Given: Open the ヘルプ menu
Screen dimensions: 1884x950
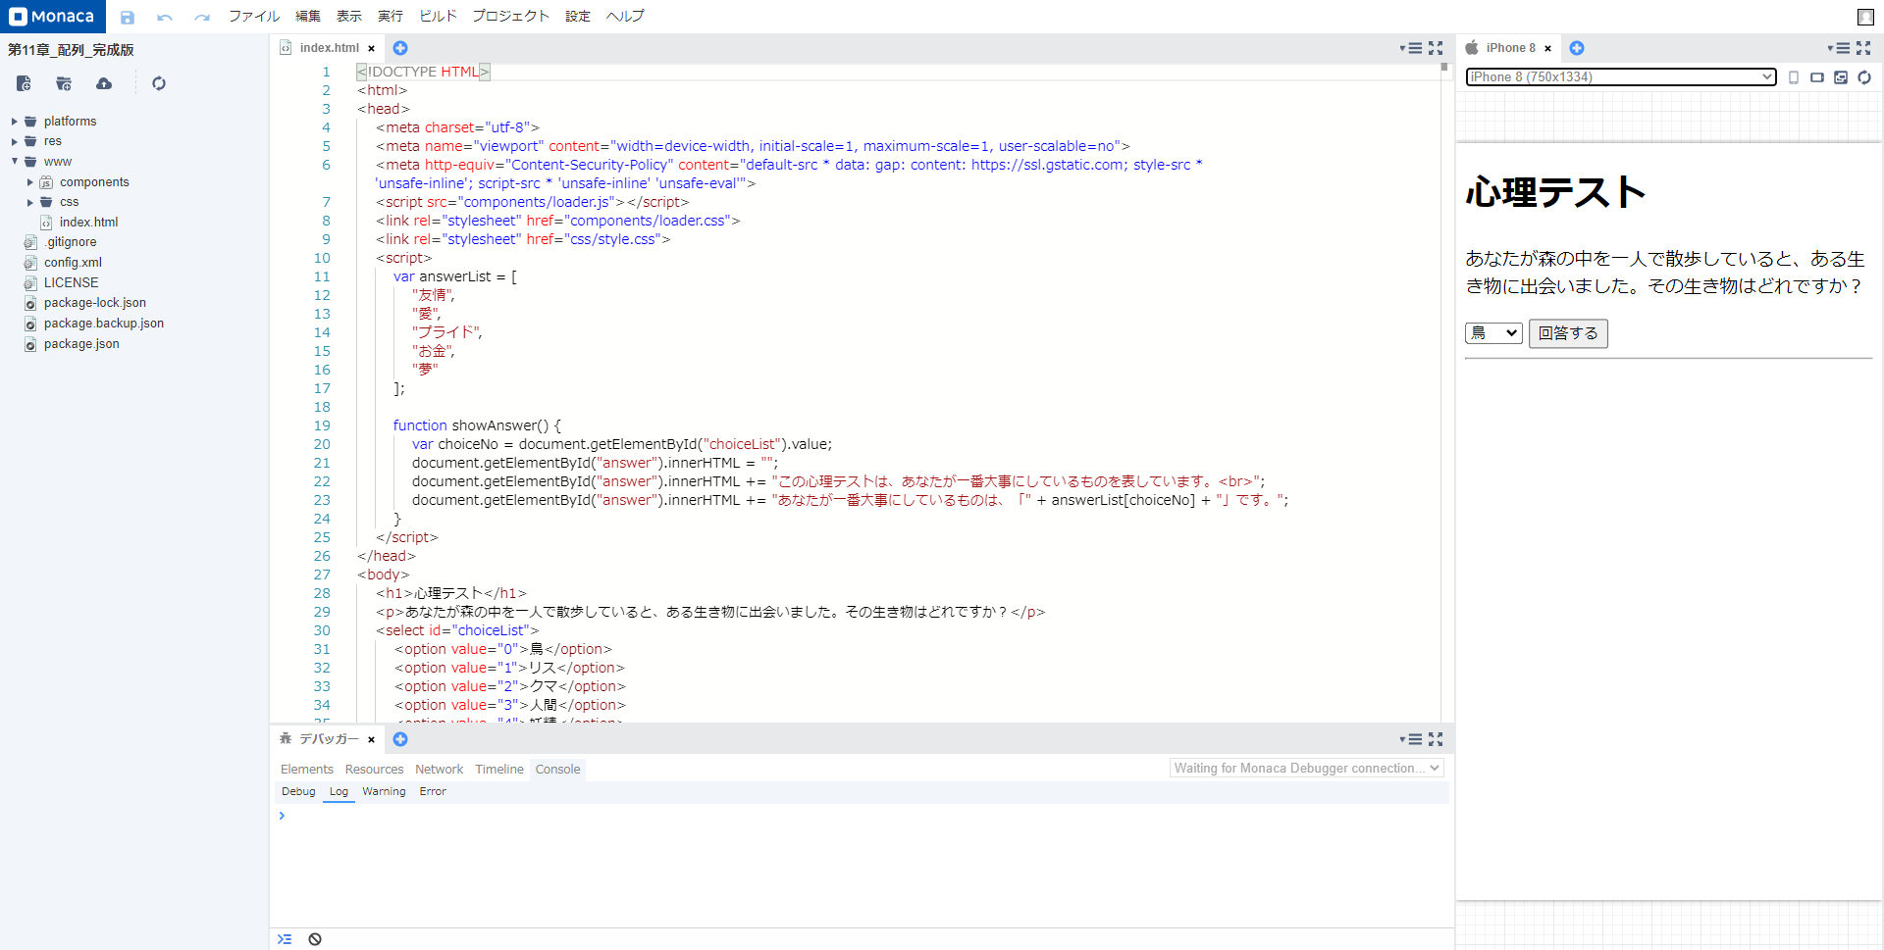Looking at the screenshot, I should [x=625, y=17].
